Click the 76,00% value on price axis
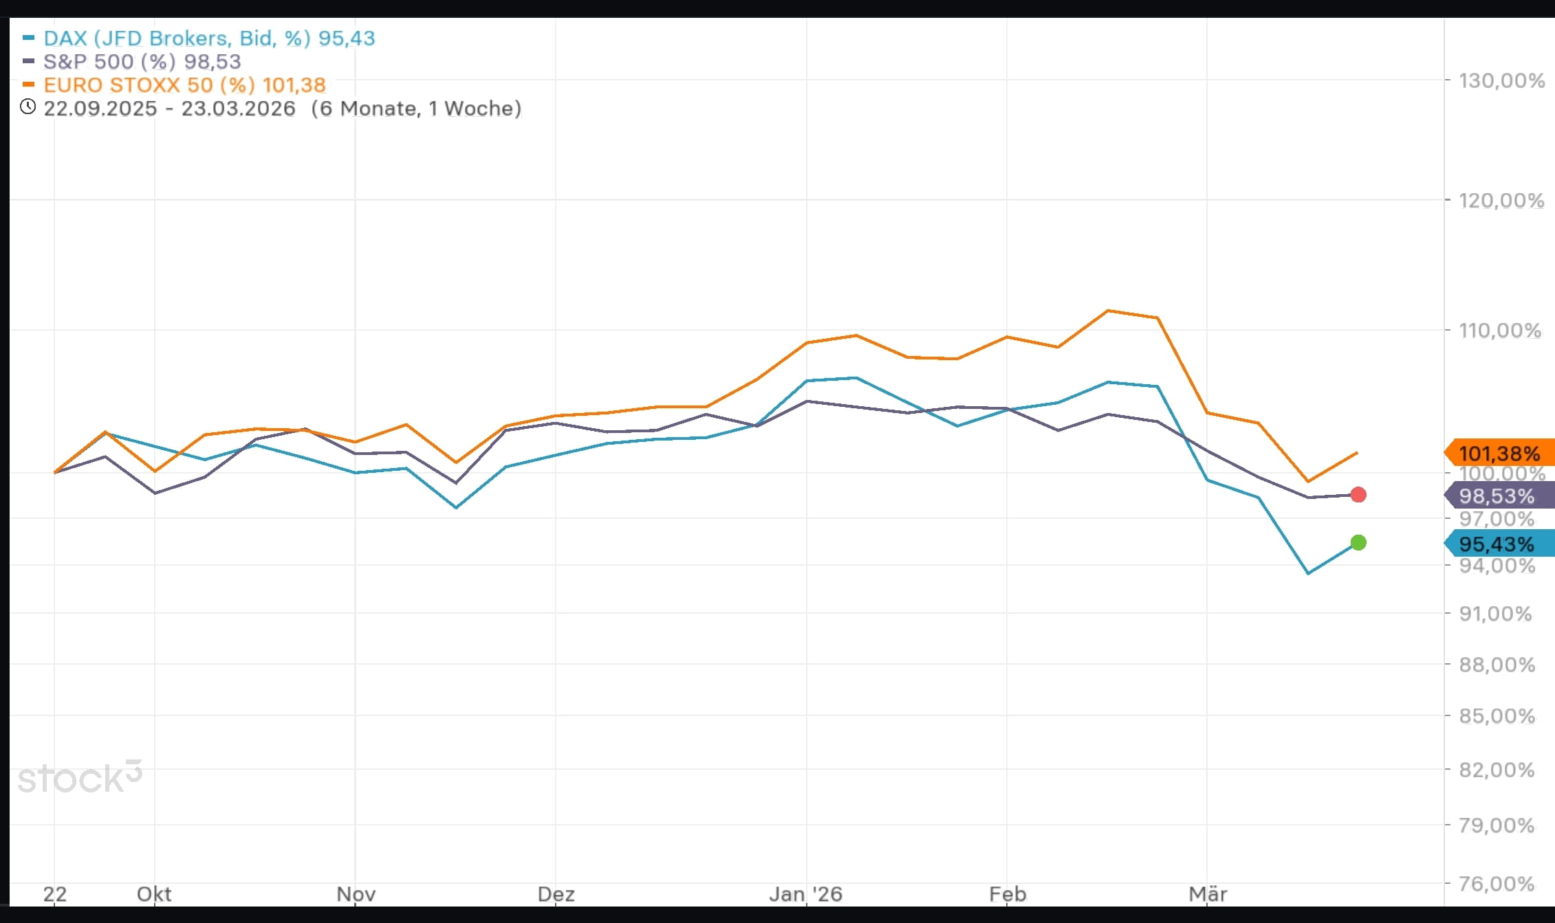Screen dimensions: 1555x923 coord(1497,883)
